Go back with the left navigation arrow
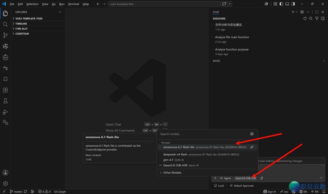328x194 pixels. click(98, 4)
